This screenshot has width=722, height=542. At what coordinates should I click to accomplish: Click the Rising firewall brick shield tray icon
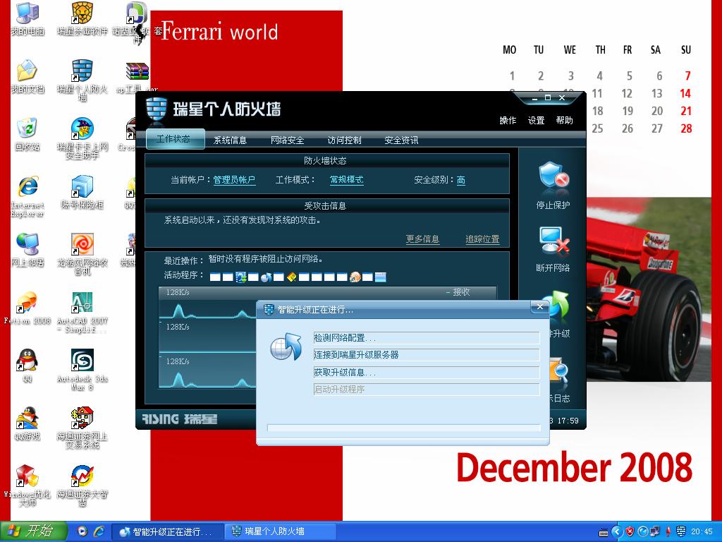click(x=681, y=532)
